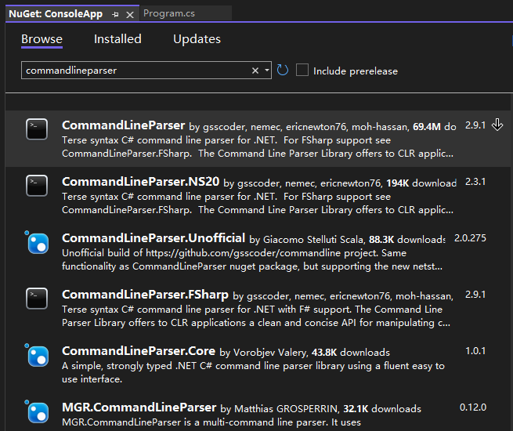The height and width of the screenshot is (431, 513).
Task: Click the Unofficial build description text
Action: (252, 259)
